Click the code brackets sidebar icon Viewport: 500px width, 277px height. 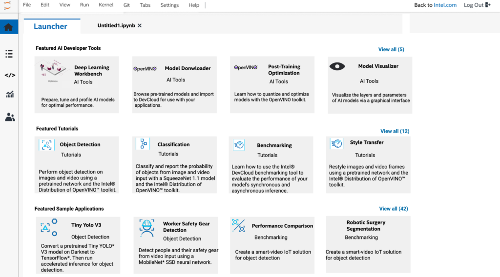(10, 75)
